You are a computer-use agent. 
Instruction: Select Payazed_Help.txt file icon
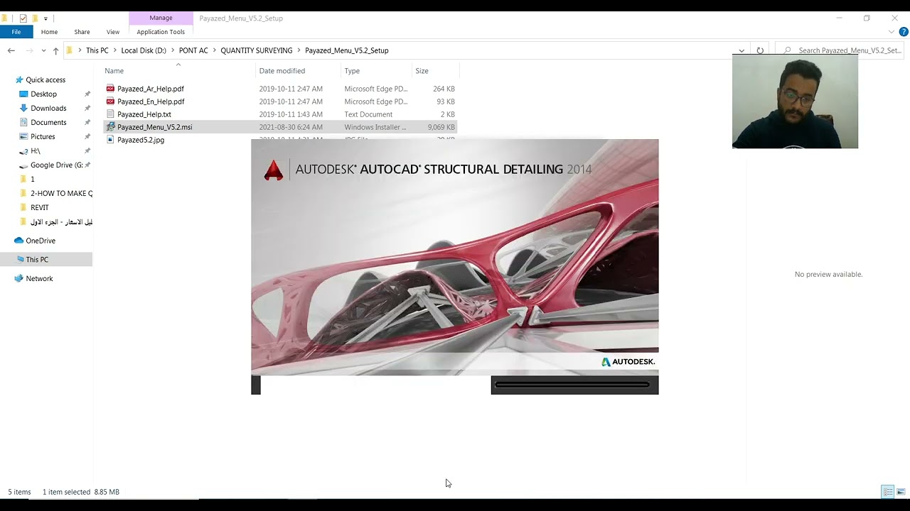110,114
